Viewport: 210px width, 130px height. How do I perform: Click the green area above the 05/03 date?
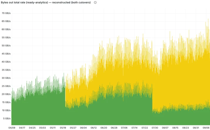(43, 110)
